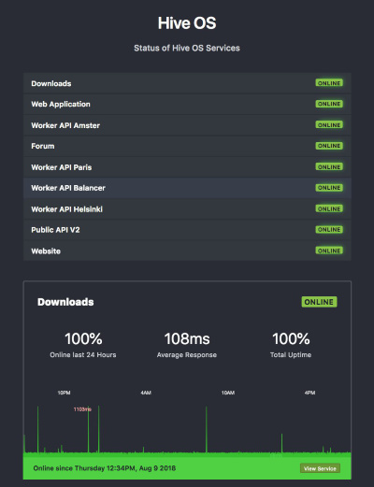Click the View Service button
The width and height of the screenshot is (374, 487).
[320, 468]
